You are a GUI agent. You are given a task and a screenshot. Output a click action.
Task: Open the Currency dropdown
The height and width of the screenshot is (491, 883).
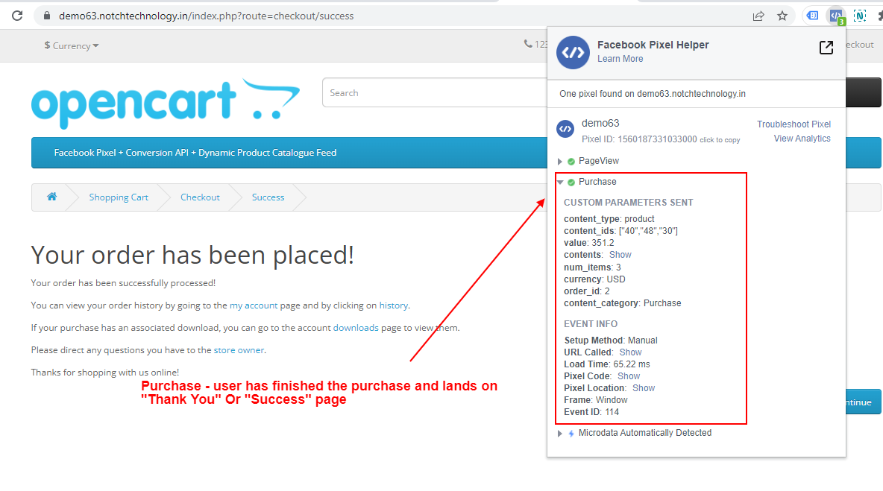(x=71, y=45)
